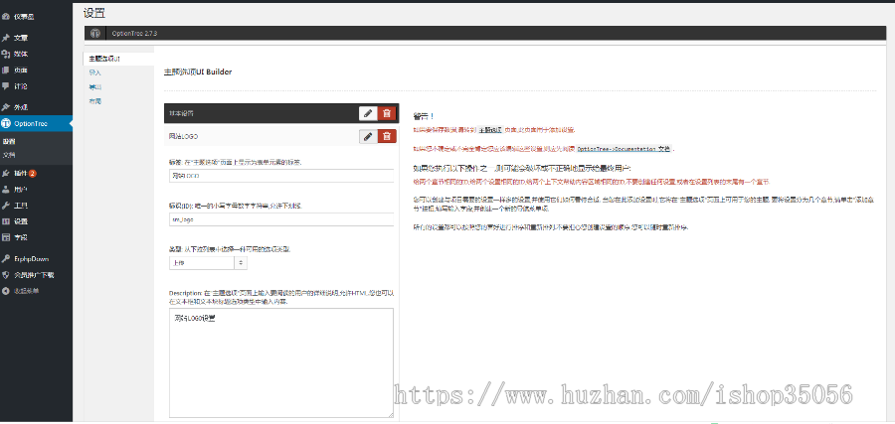
Task: Open the OptionTree->Documentation 文档 link
Action: [x=624, y=148]
